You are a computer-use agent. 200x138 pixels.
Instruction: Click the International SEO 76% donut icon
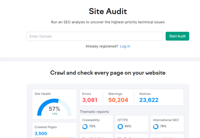point(156,127)
